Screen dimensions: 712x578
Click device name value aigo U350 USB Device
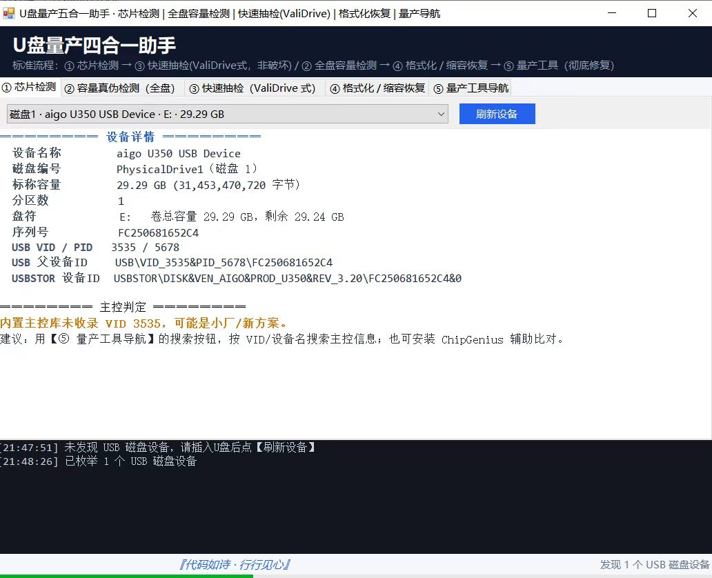pos(179,154)
